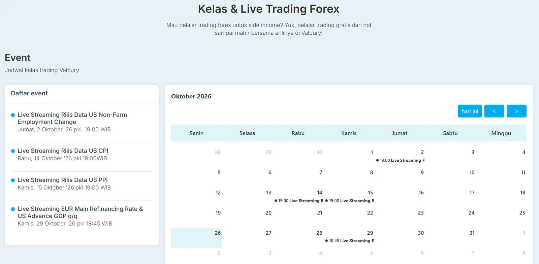The width and height of the screenshot is (539, 264).
Task: Click 'Kamis, 29 Oktober '26 pkl 18:45 WIB'
Action: (65, 224)
